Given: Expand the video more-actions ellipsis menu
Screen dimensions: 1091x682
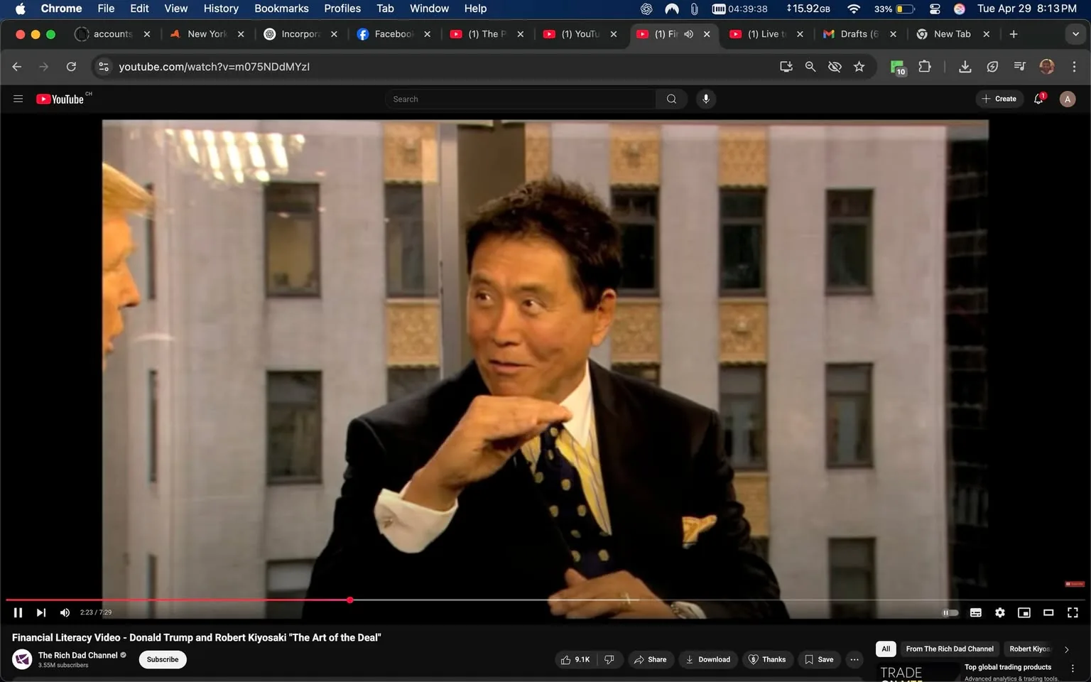Looking at the screenshot, I should pyautogui.click(x=854, y=659).
